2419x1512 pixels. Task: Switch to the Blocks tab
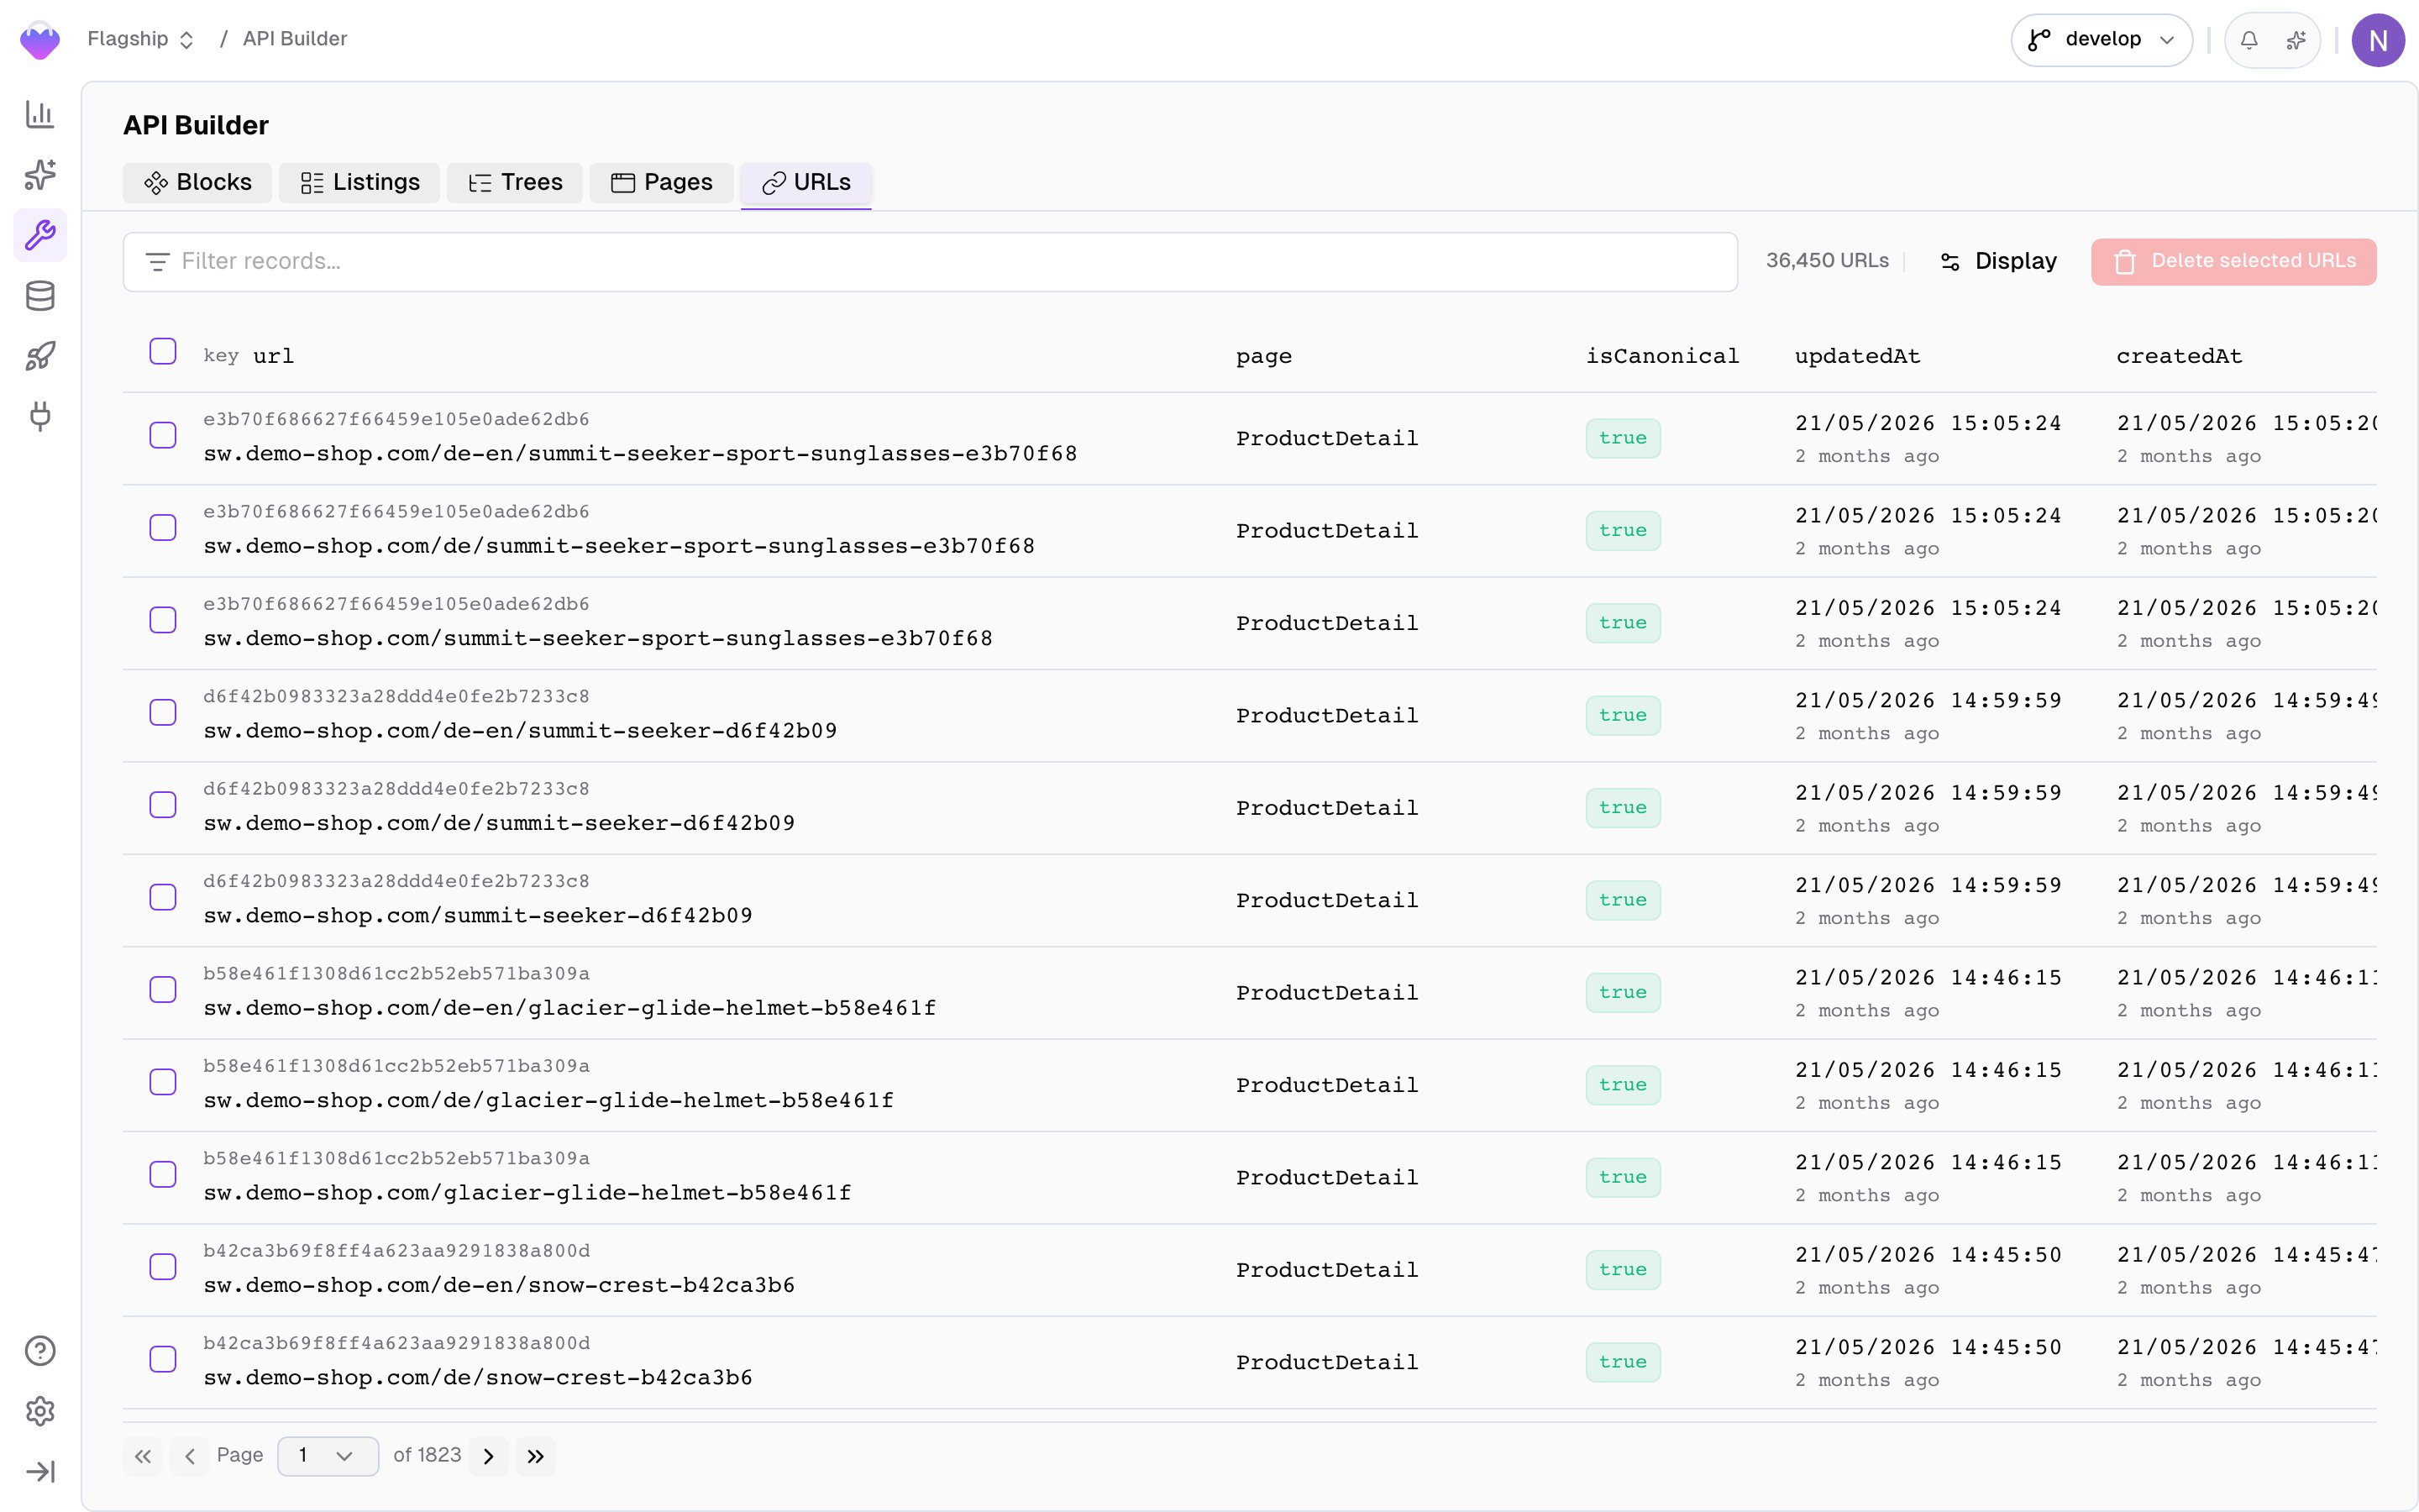tap(197, 183)
